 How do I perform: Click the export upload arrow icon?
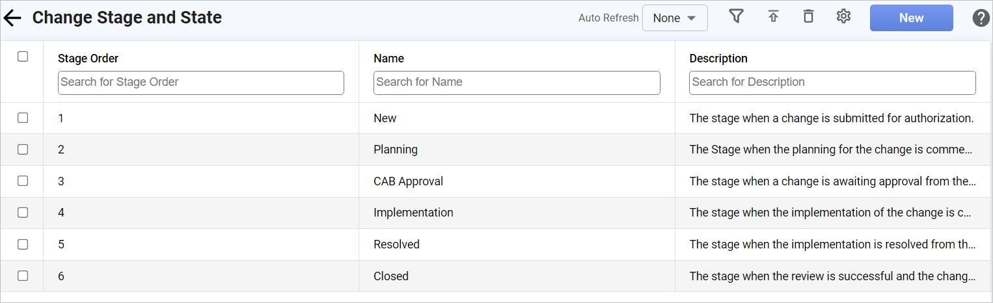pos(773,17)
